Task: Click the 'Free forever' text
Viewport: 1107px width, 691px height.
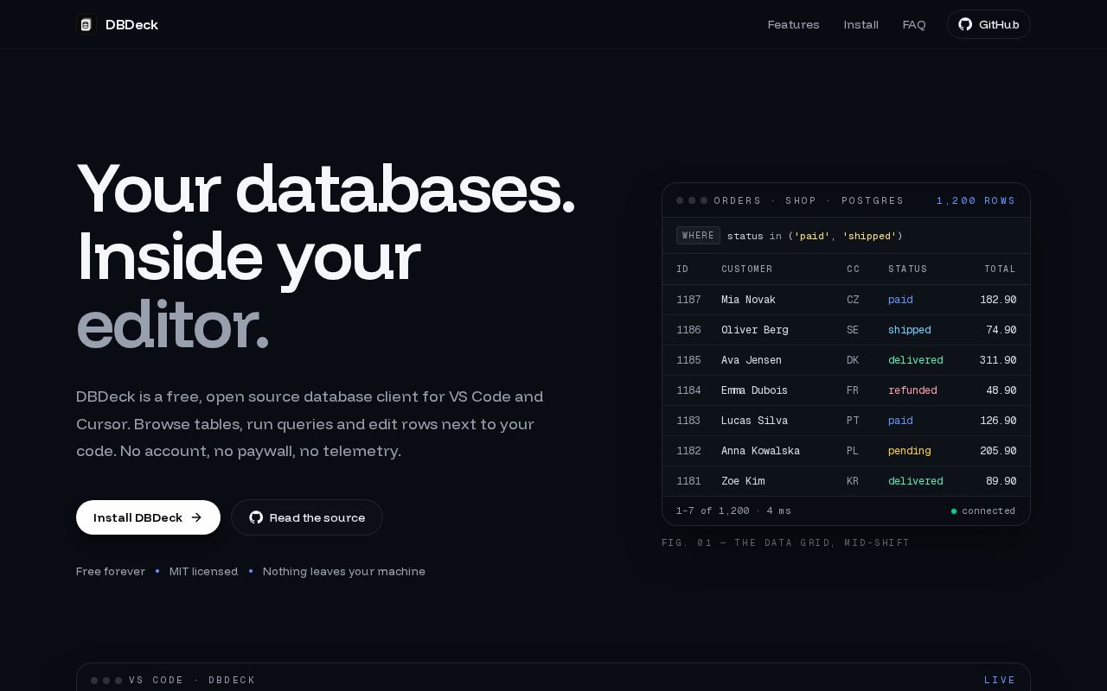Action: (x=111, y=571)
